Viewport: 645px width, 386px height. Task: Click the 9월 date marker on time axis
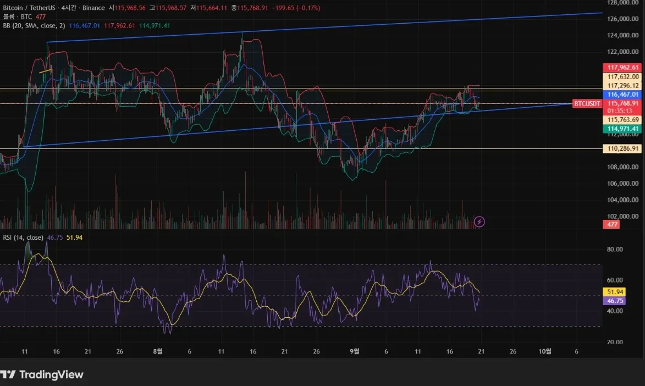354,351
